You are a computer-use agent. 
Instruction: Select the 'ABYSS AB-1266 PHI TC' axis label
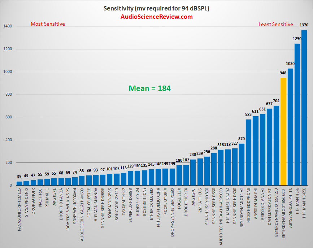[x=290, y=208]
